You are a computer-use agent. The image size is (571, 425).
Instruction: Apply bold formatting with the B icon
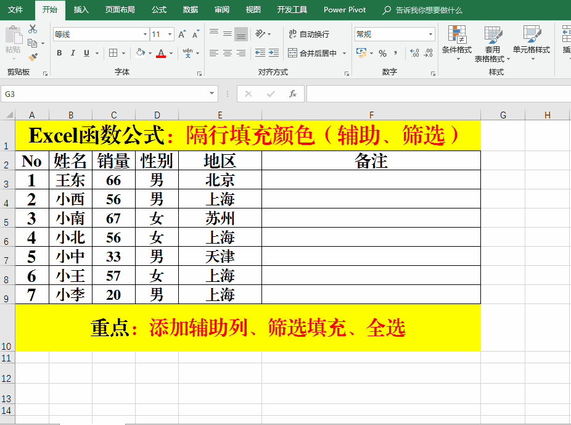pyautogui.click(x=60, y=52)
